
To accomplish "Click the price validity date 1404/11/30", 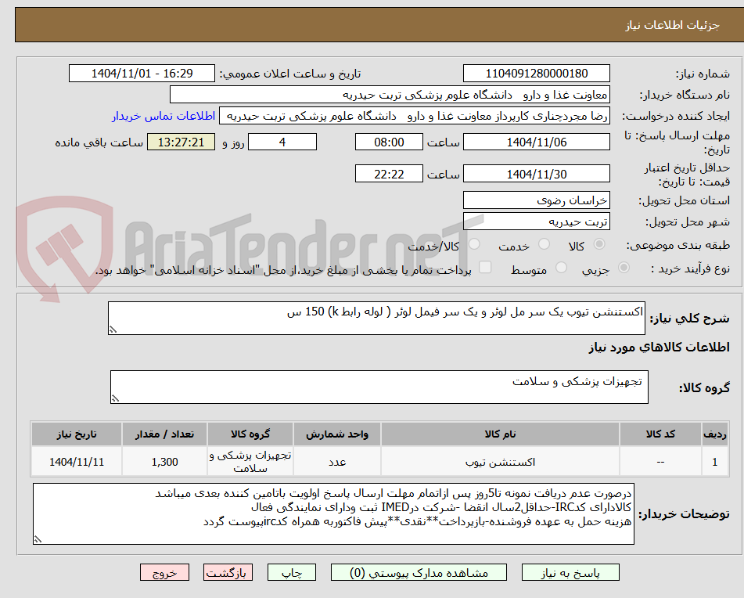I will tap(536, 174).
